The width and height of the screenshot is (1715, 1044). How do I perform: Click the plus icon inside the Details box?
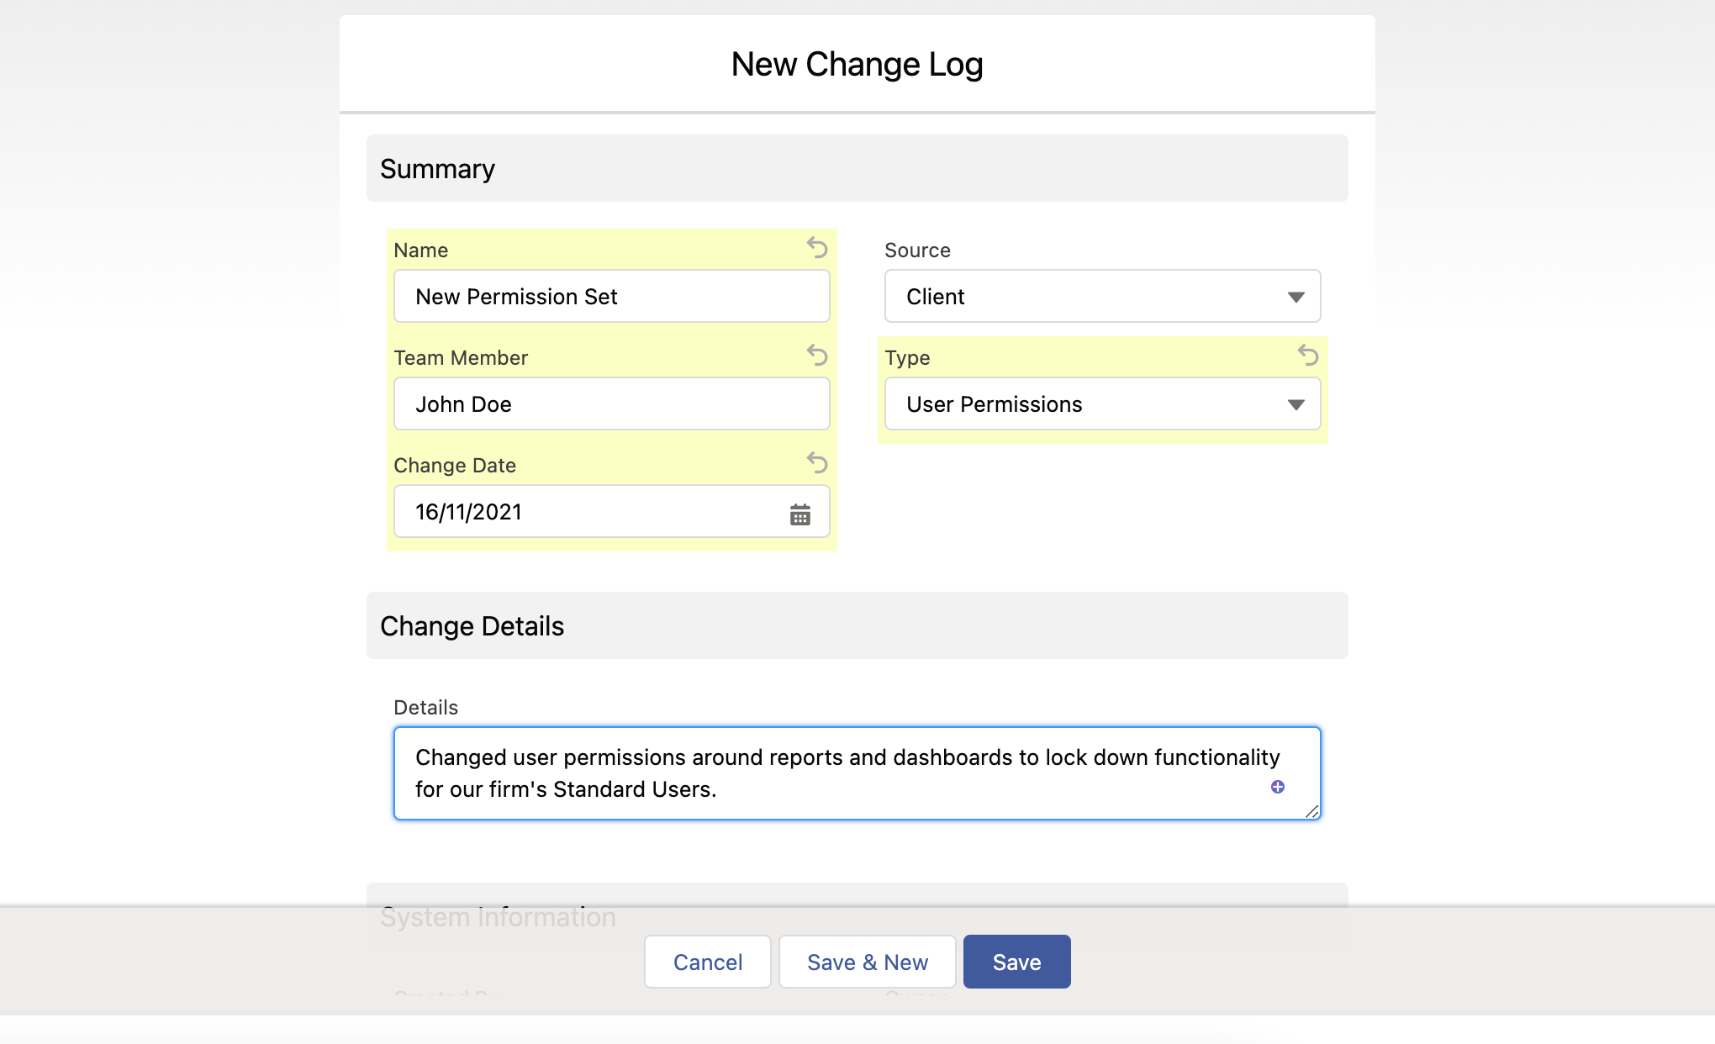point(1277,786)
